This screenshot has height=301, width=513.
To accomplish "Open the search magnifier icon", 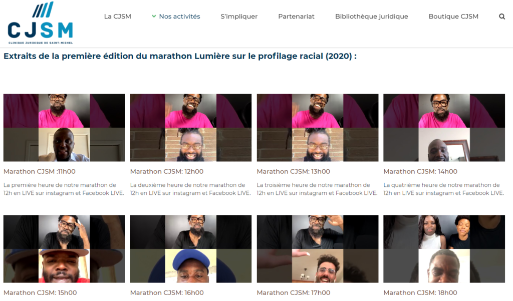I will tap(502, 17).
